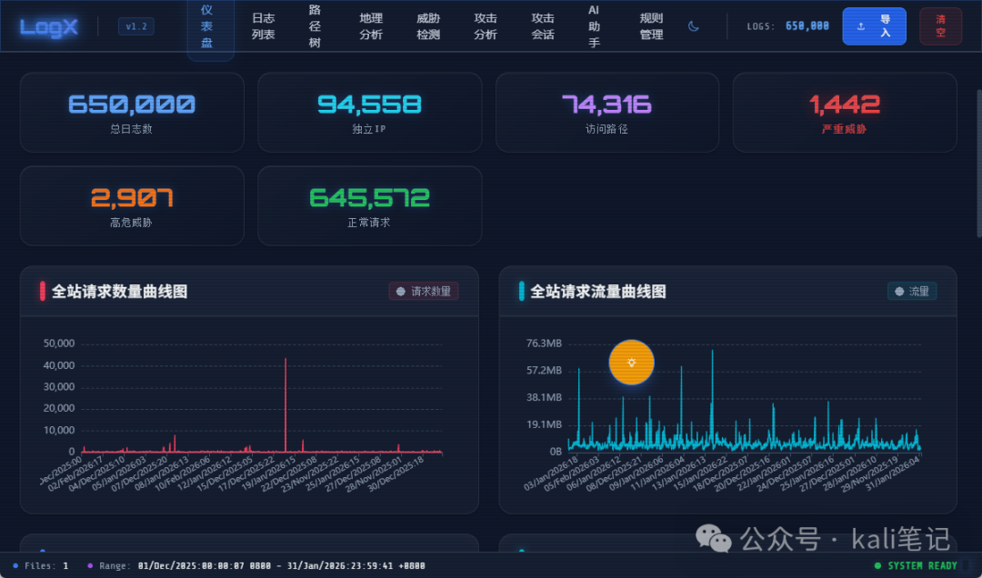Viewport: 982px width, 578px height.
Task: Open the 路径树 view
Action: pos(314,26)
